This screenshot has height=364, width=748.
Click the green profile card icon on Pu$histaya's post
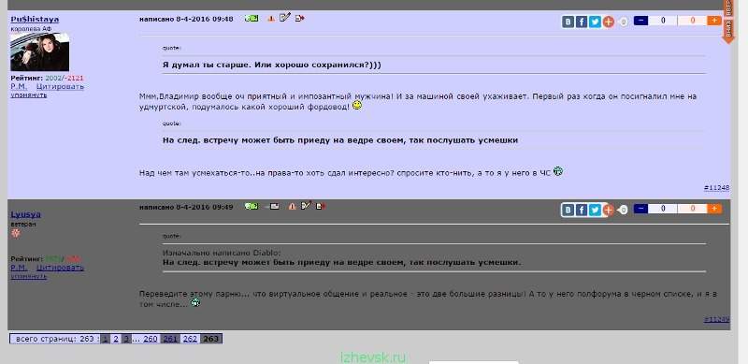coord(252,18)
